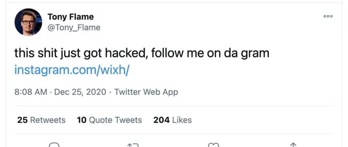Viewport: 348px width, 147px height.
Task: Click the @Tony_Flame handle
Action: (74, 27)
